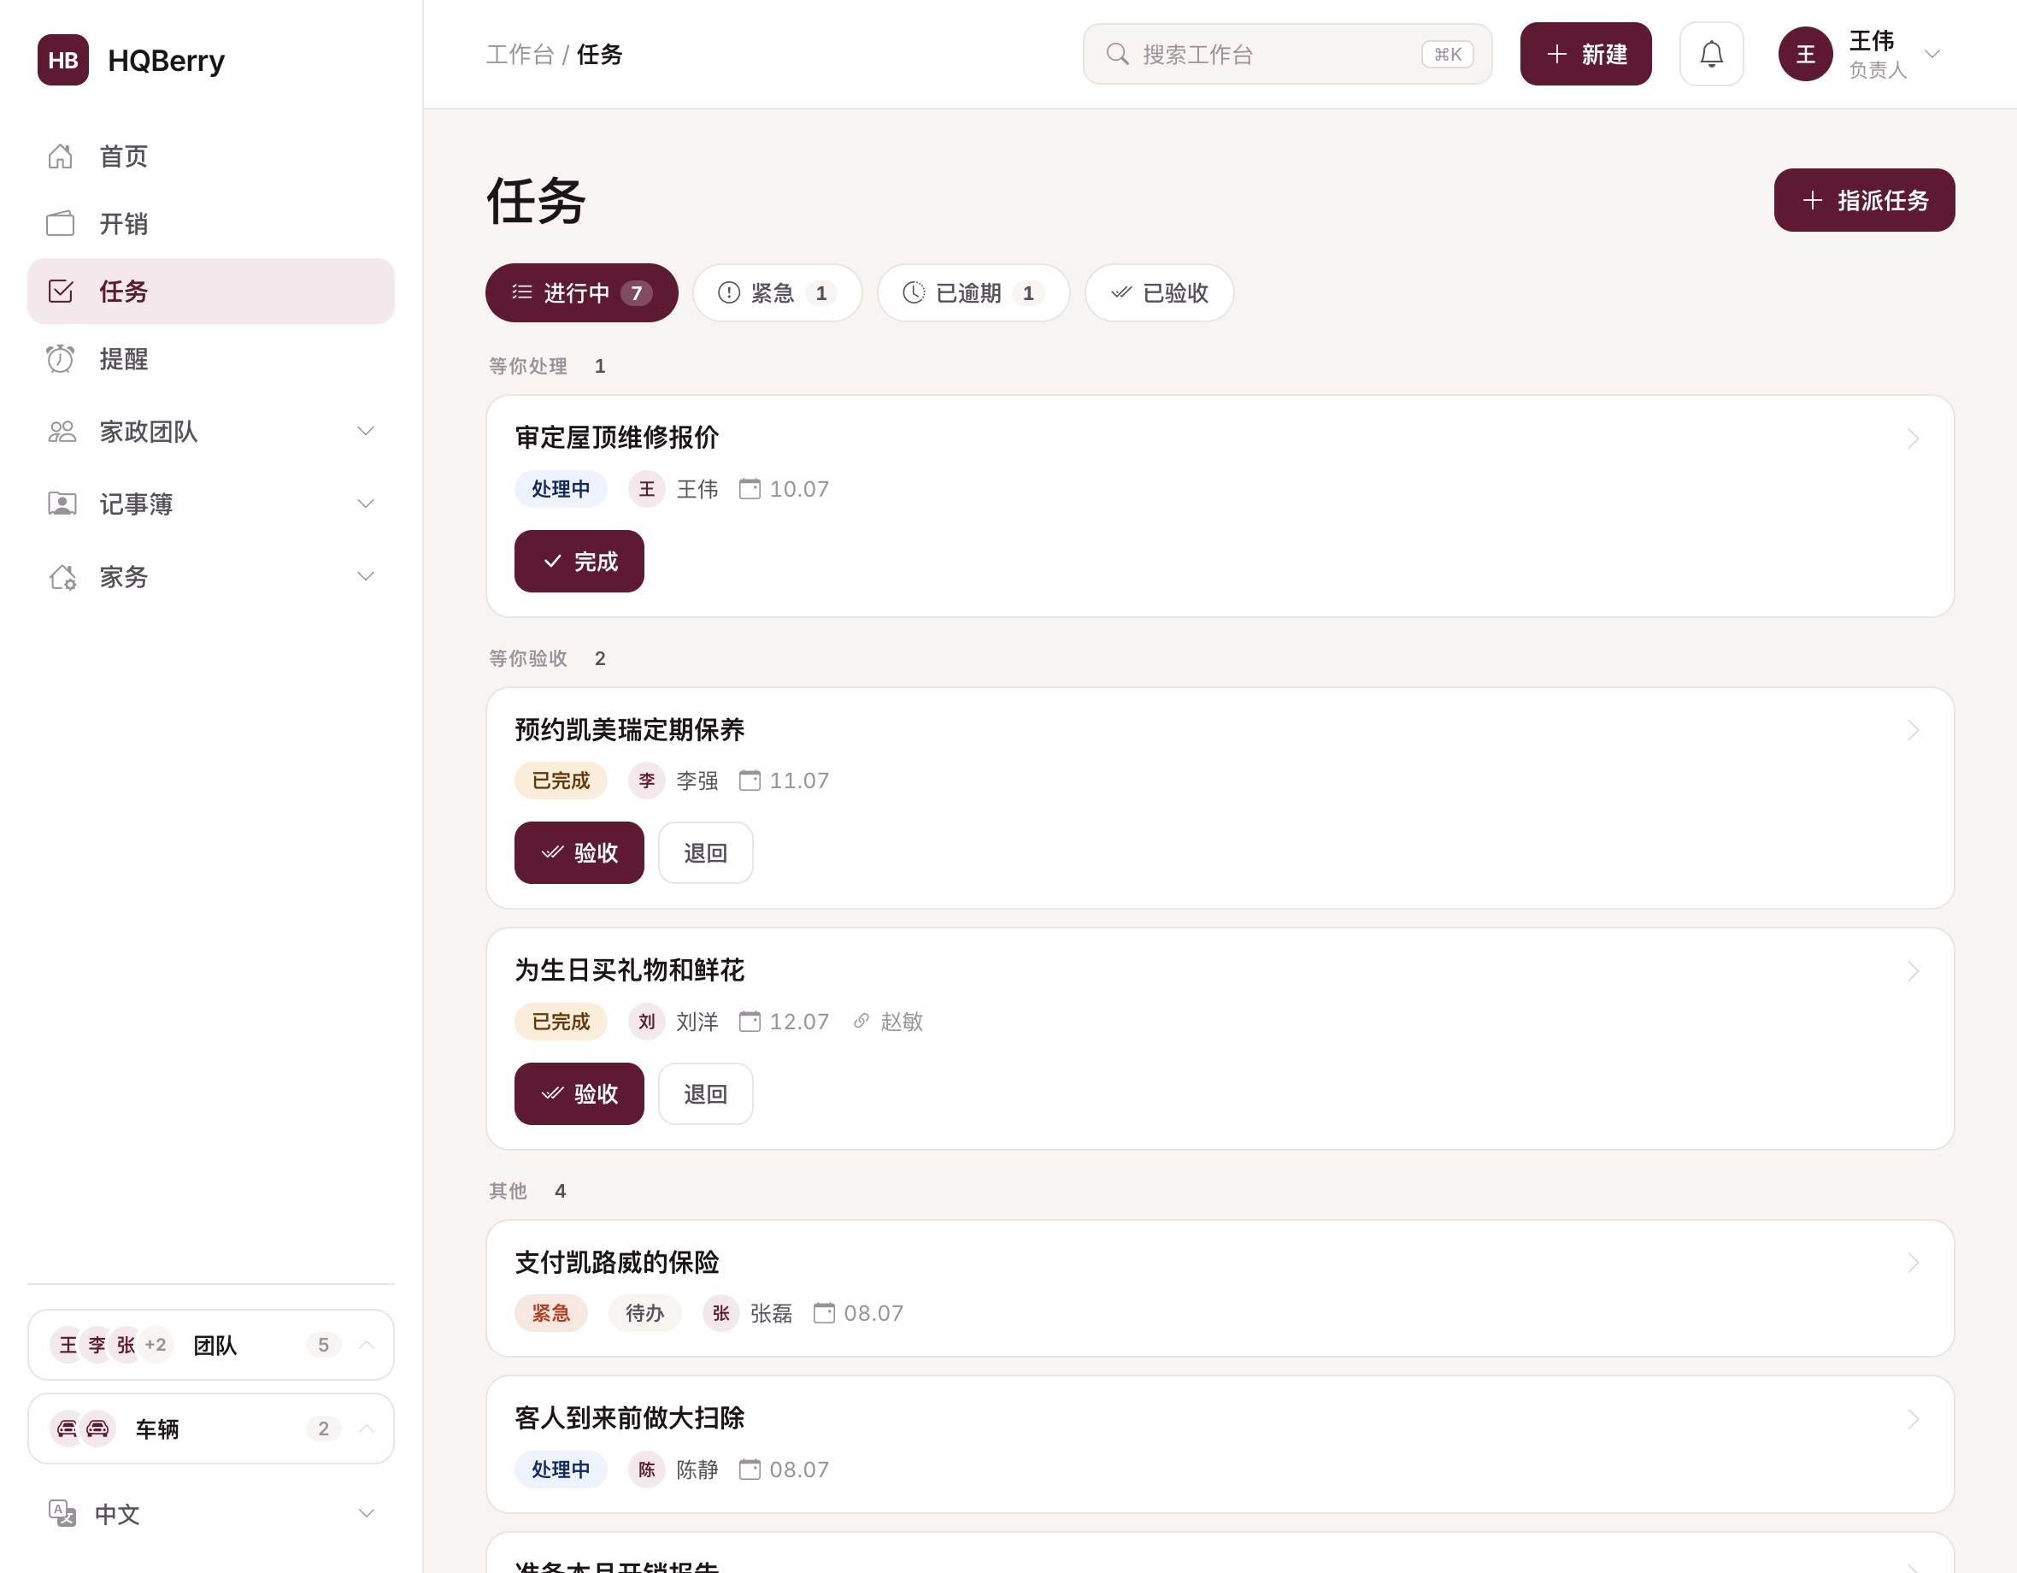
Task: Open 提醒 reminders page
Action: (210, 358)
